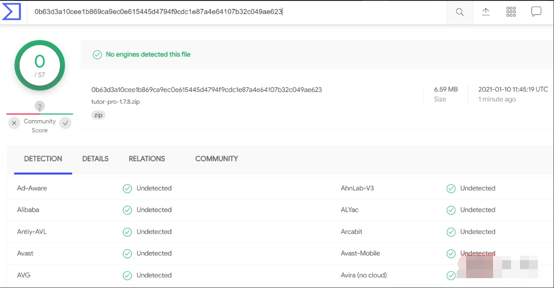The width and height of the screenshot is (554, 288).
Task: Select 'No engines detected this file' message
Action: 148,54
